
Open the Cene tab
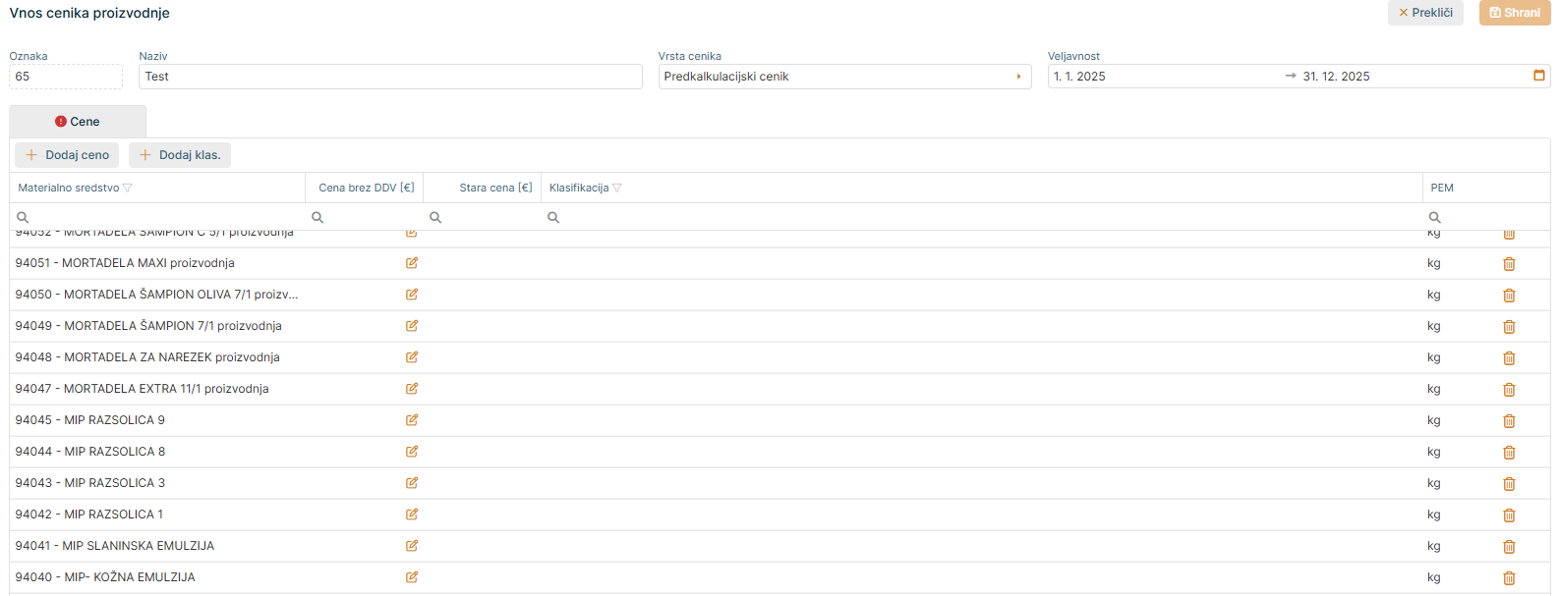[x=78, y=122]
